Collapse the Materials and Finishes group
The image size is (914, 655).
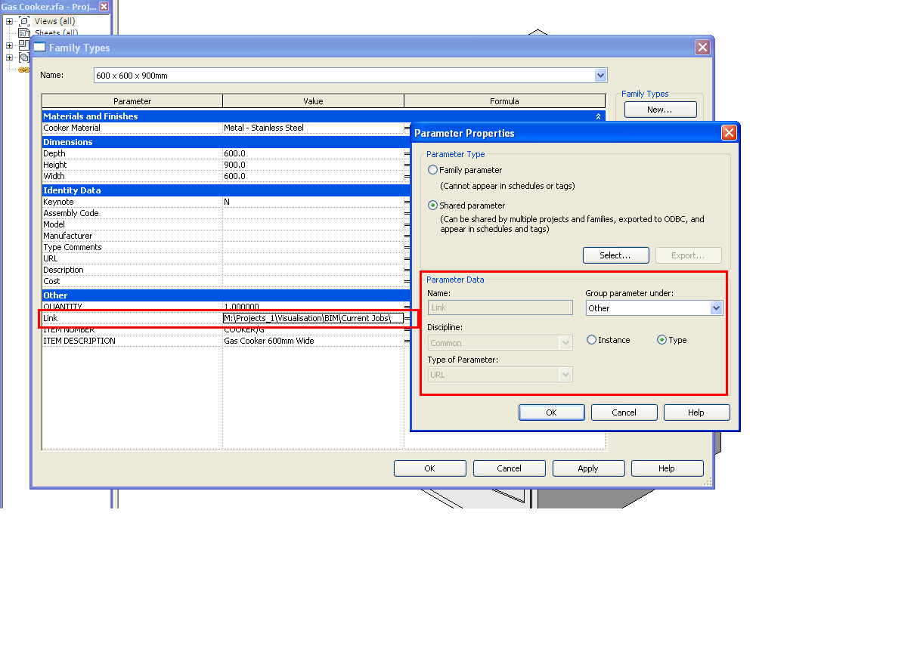coord(598,116)
